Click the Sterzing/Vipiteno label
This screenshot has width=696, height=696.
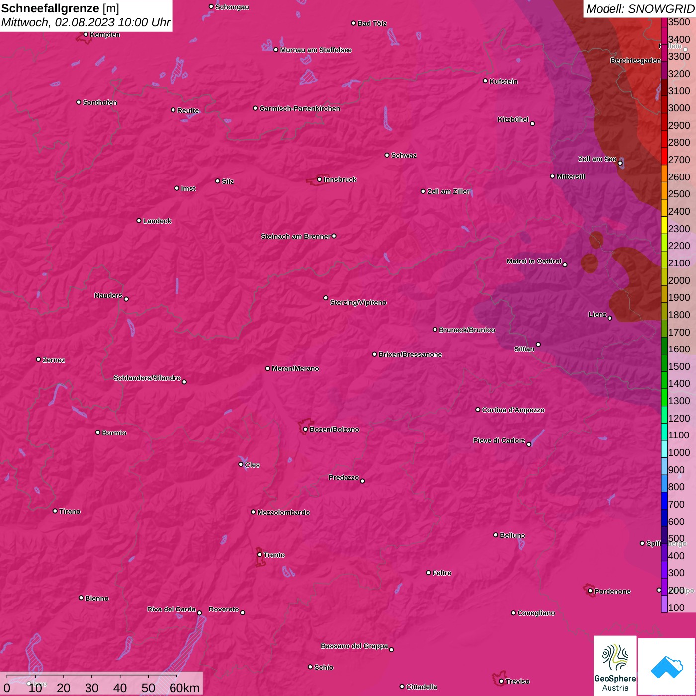tap(358, 302)
